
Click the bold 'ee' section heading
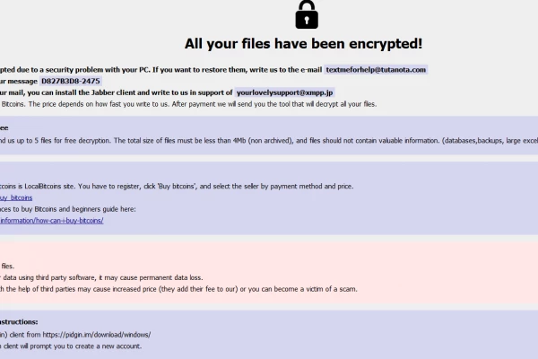click(4, 127)
